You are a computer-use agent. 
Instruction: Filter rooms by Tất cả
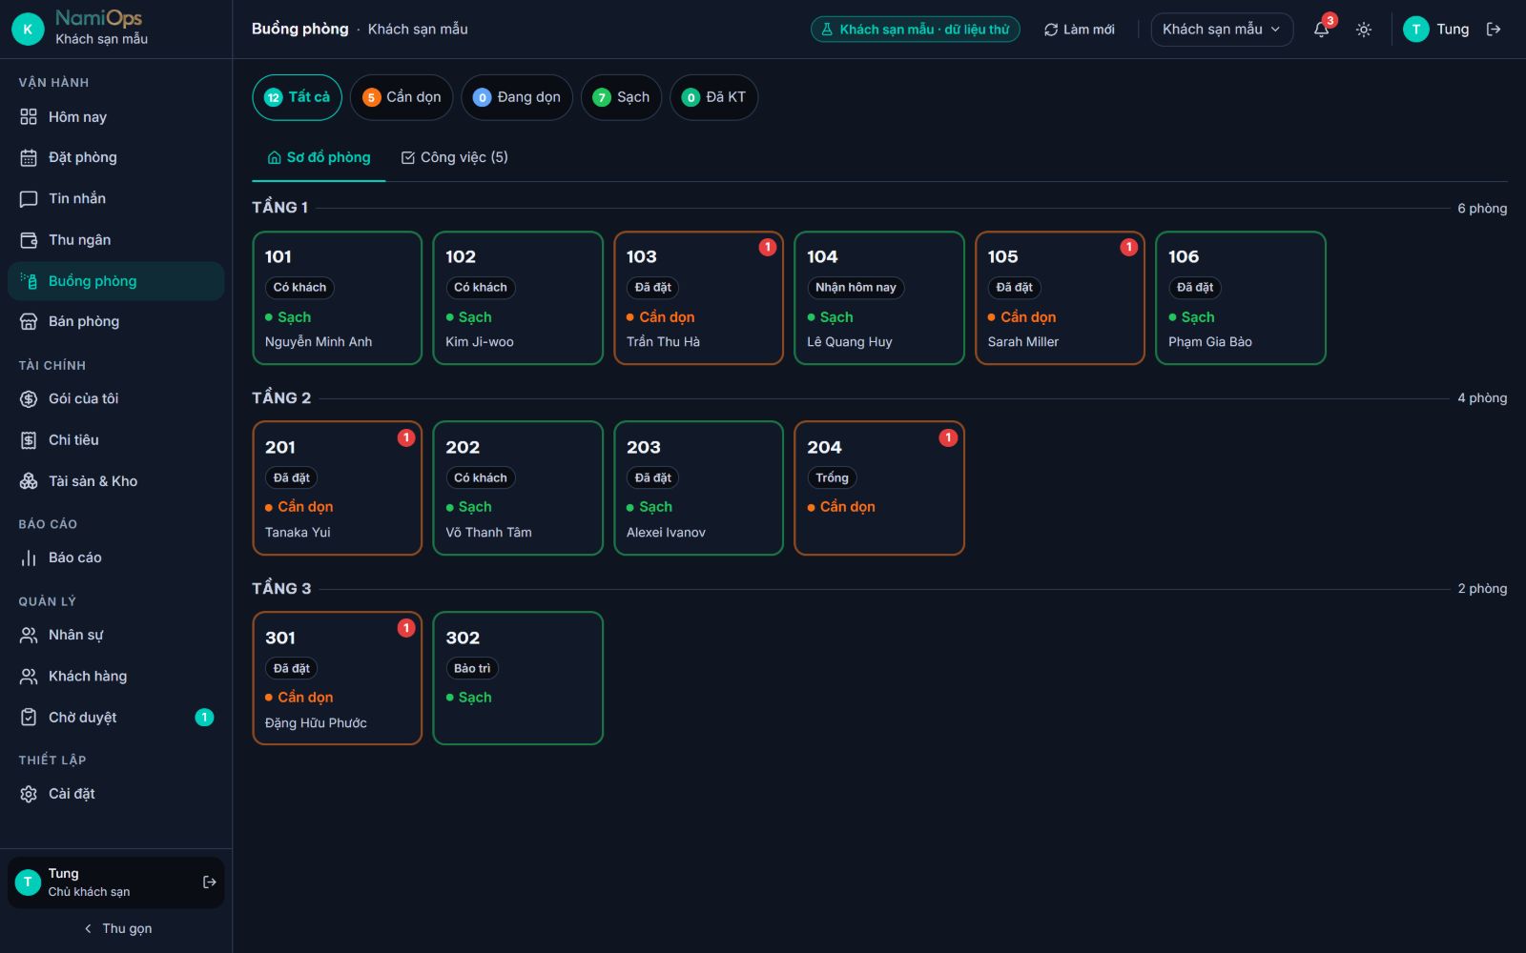(x=297, y=97)
